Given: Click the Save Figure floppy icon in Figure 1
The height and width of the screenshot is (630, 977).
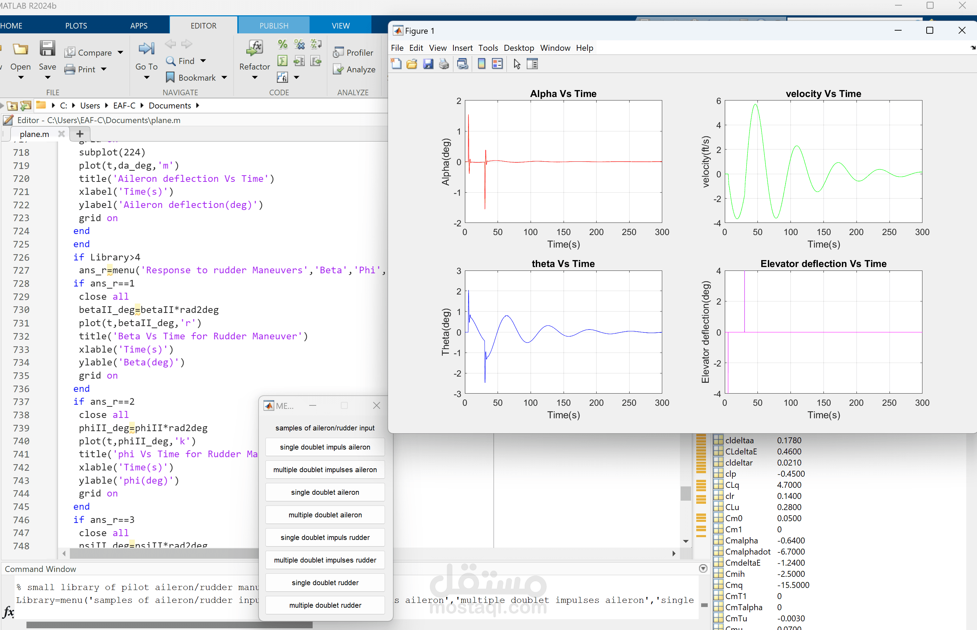Looking at the screenshot, I should 428,64.
